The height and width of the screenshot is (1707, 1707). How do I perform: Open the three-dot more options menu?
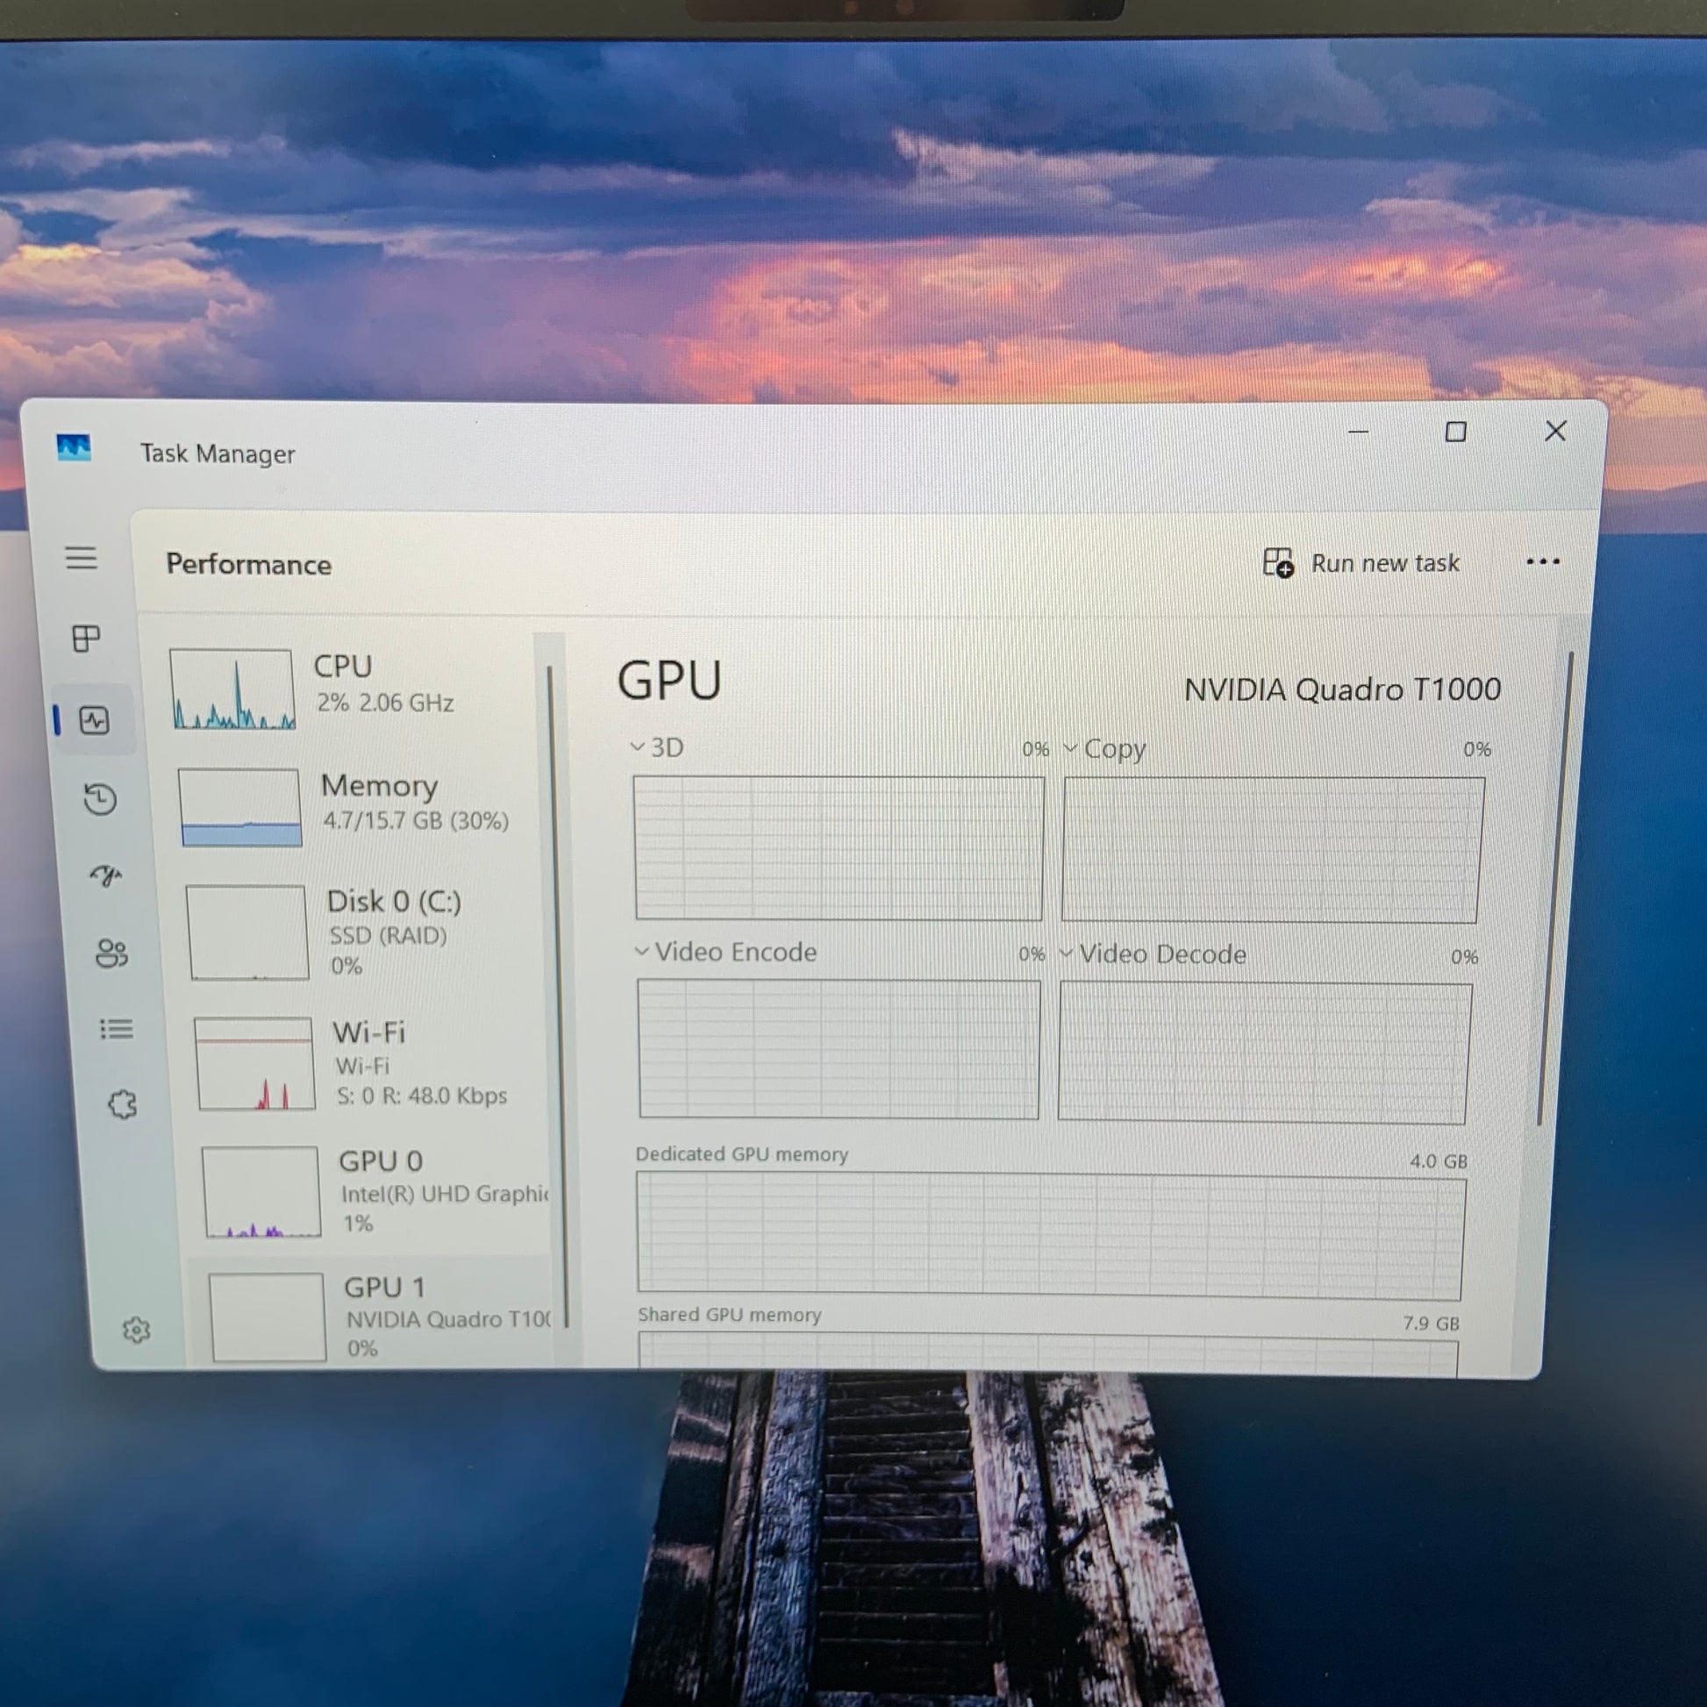[1543, 562]
